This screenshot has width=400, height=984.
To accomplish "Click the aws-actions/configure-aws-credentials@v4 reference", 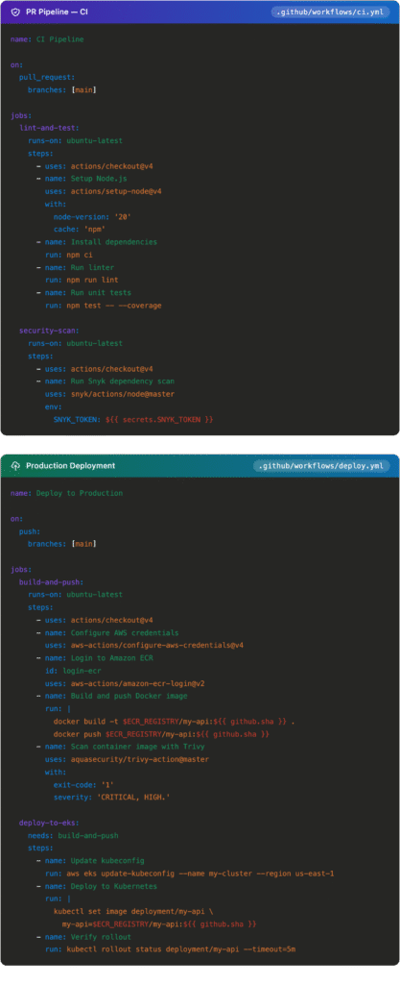I will coord(154,645).
